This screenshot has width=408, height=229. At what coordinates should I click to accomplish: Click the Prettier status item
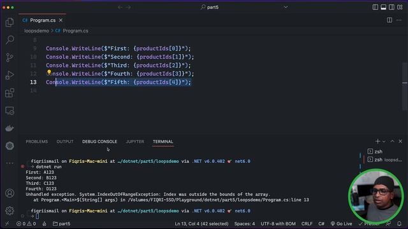coord(369,223)
